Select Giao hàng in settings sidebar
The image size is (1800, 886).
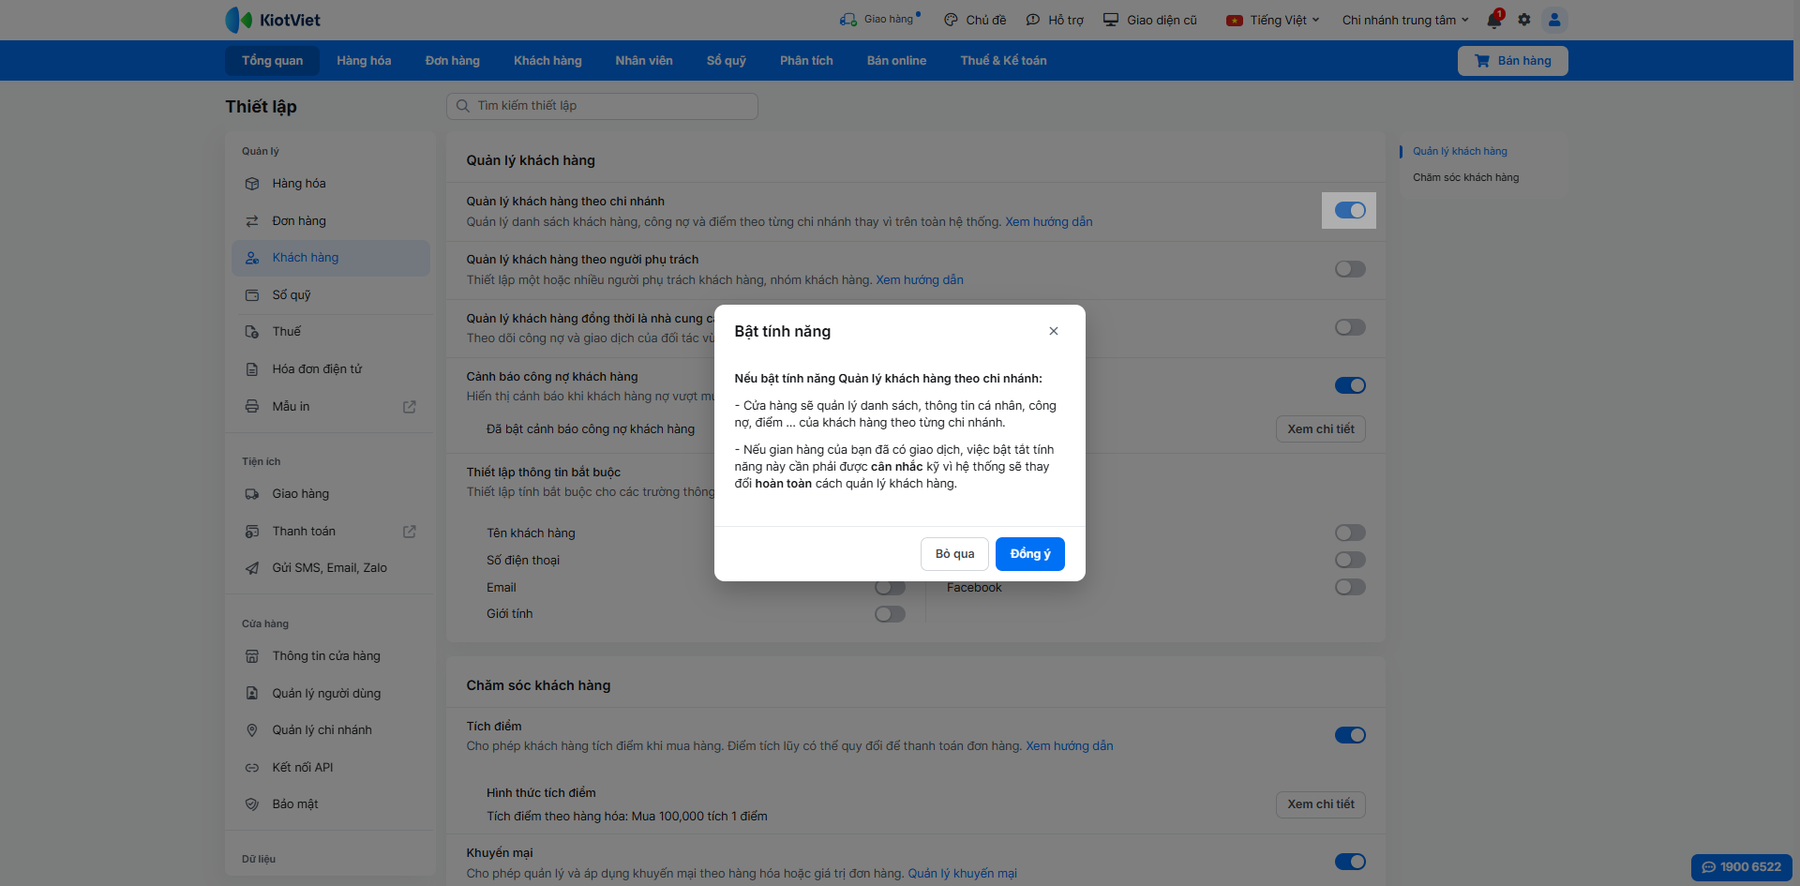pos(331,494)
